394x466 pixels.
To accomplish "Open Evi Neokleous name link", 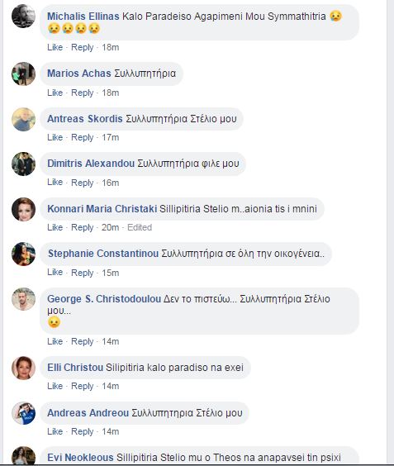I will click(80, 458).
